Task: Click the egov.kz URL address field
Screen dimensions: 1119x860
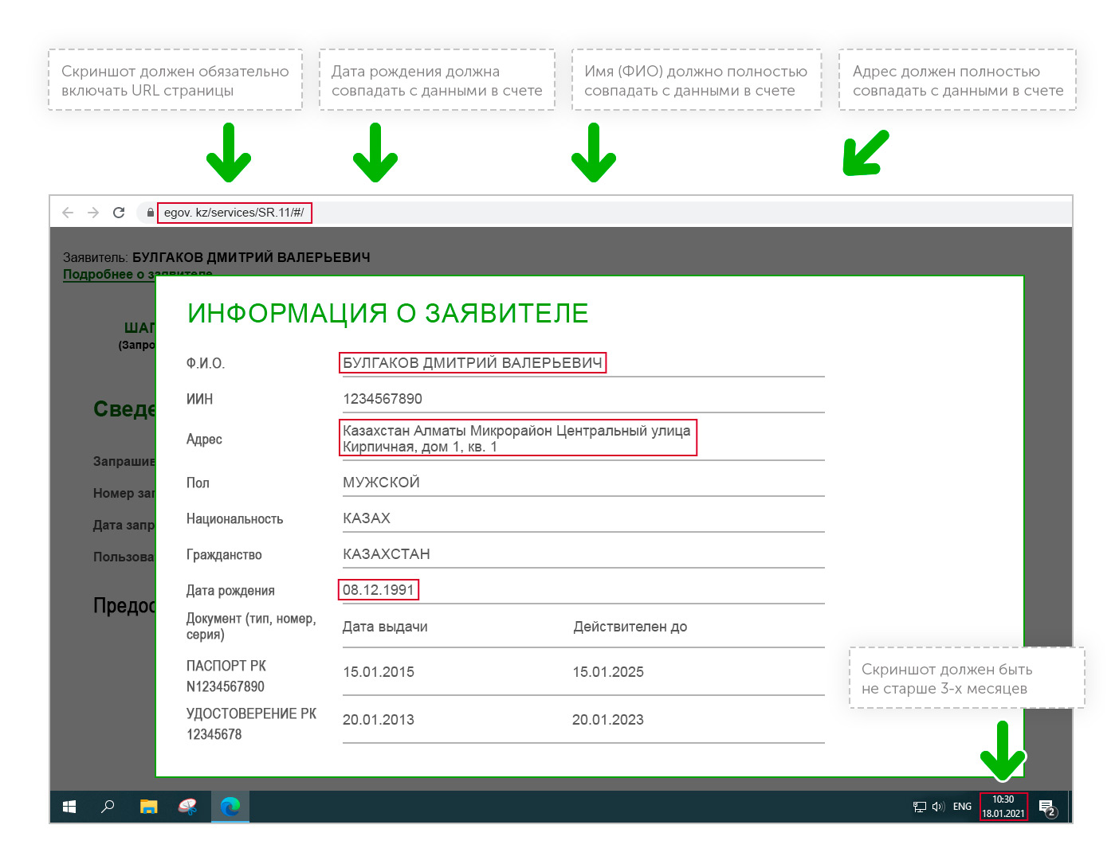Action: tap(234, 213)
